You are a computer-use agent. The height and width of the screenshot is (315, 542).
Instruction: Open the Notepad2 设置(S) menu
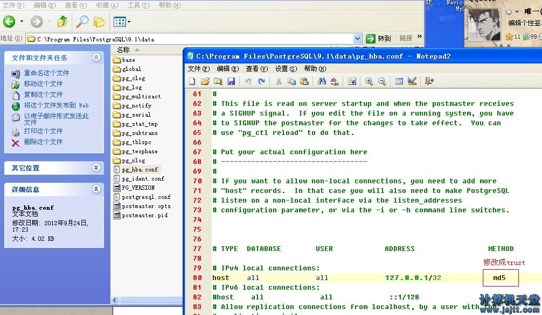tap(286, 69)
